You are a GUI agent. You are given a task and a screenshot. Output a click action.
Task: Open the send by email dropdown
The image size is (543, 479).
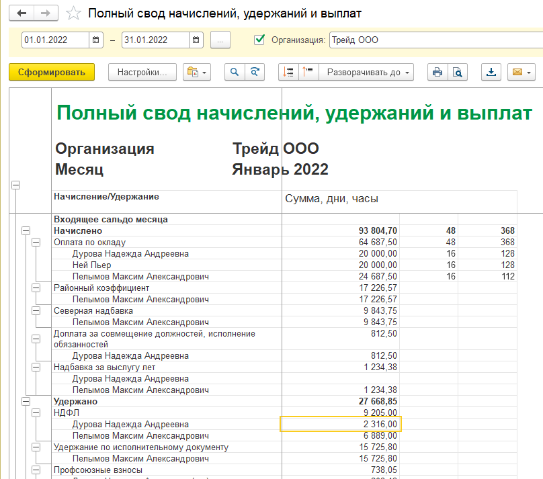tap(521, 73)
